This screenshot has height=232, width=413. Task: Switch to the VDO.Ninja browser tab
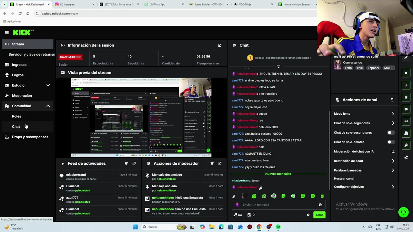tap(253, 5)
